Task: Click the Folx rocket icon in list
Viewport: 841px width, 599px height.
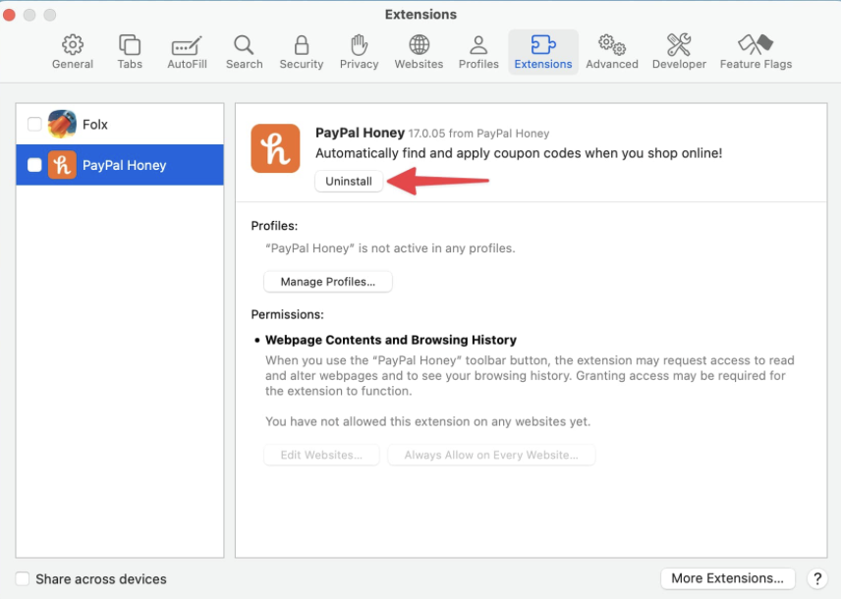Action: pyautogui.click(x=62, y=124)
